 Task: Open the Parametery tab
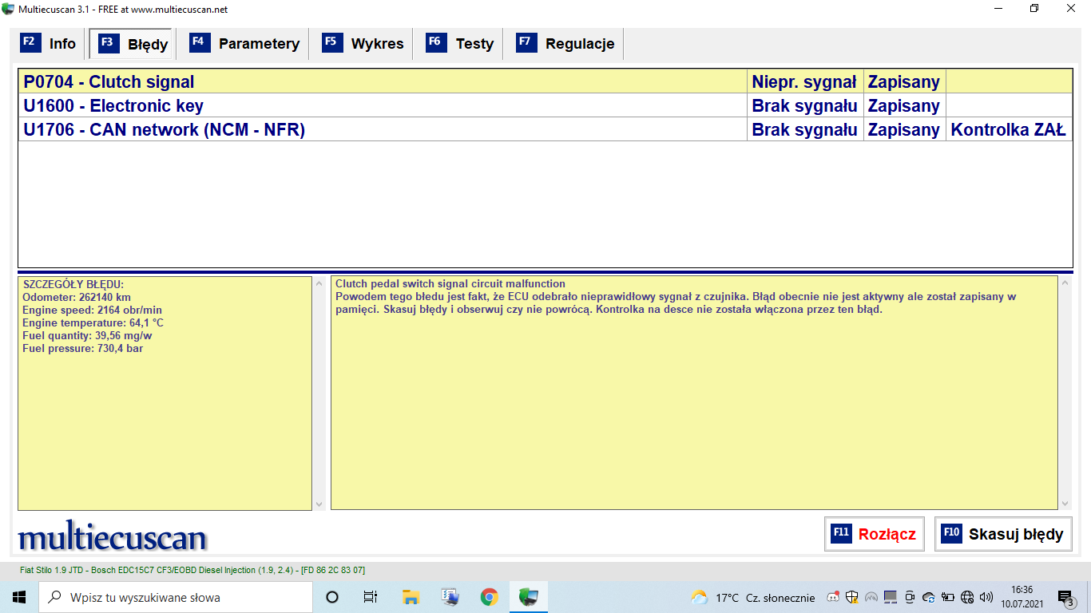(245, 44)
